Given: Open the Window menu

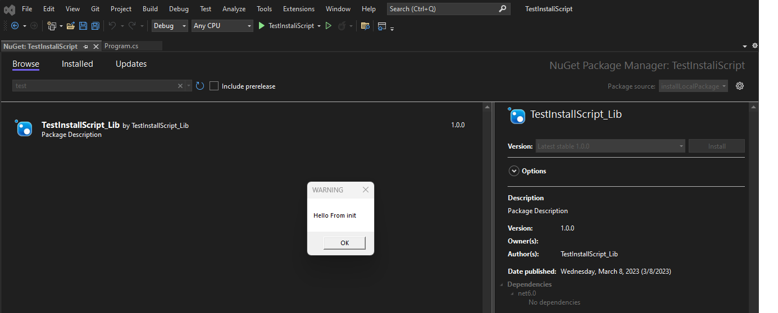Looking at the screenshot, I should click(x=338, y=9).
